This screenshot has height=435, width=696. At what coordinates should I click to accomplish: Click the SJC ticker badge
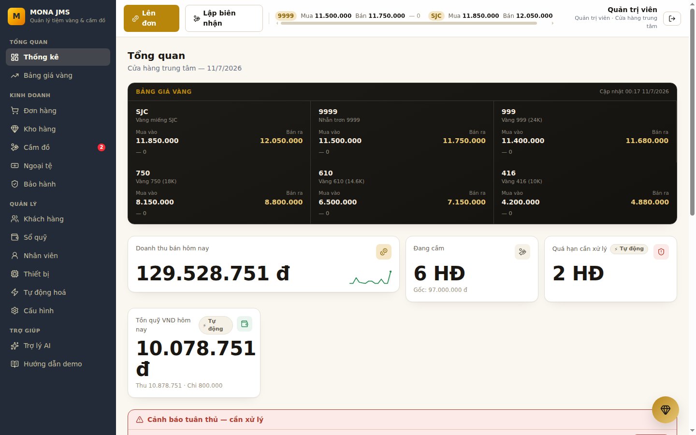(x=436, y=16)
